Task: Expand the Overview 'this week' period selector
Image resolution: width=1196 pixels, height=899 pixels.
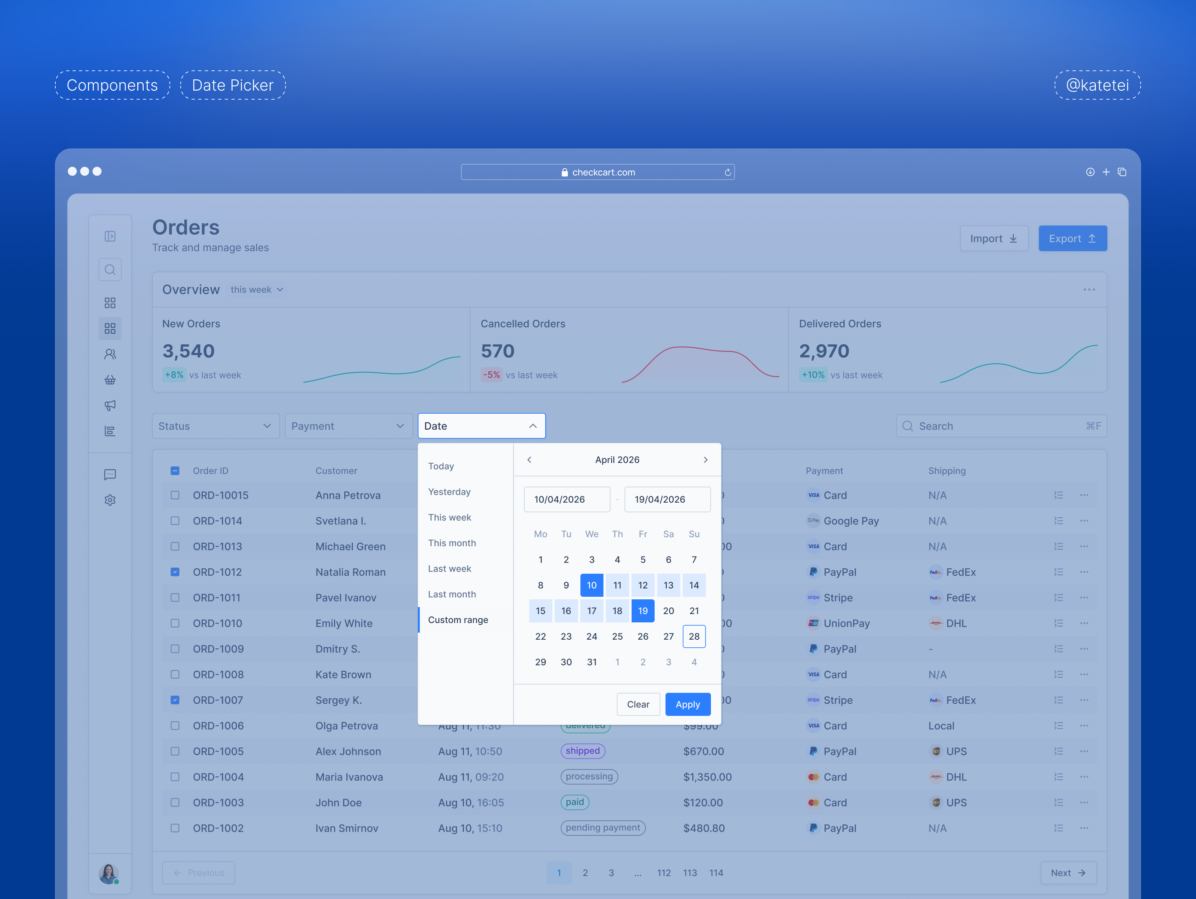Action: tap(257, 290)
